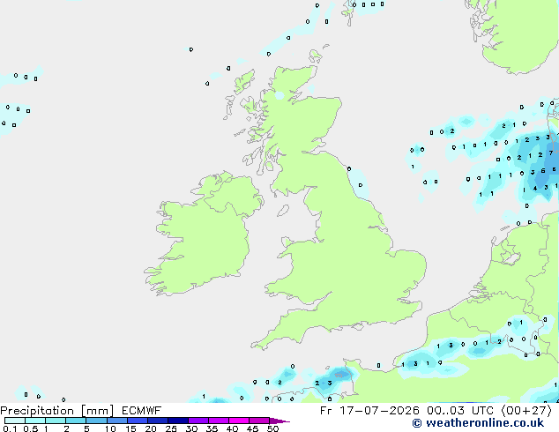Click the '25' legend scale label

click(171, 428)
